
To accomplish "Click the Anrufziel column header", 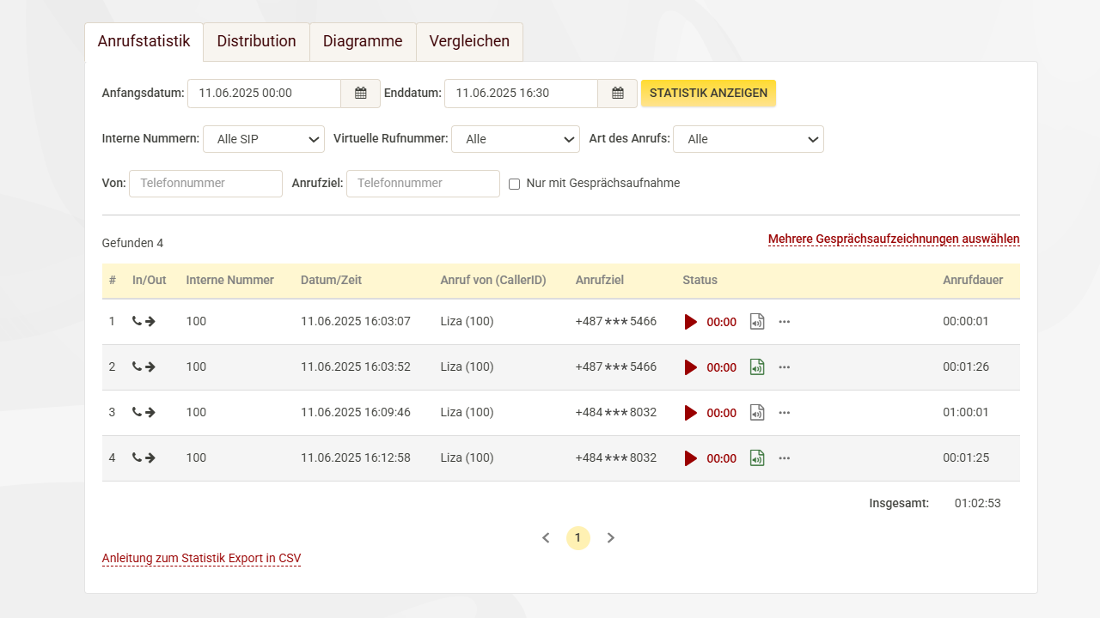I will coord(600,281).
